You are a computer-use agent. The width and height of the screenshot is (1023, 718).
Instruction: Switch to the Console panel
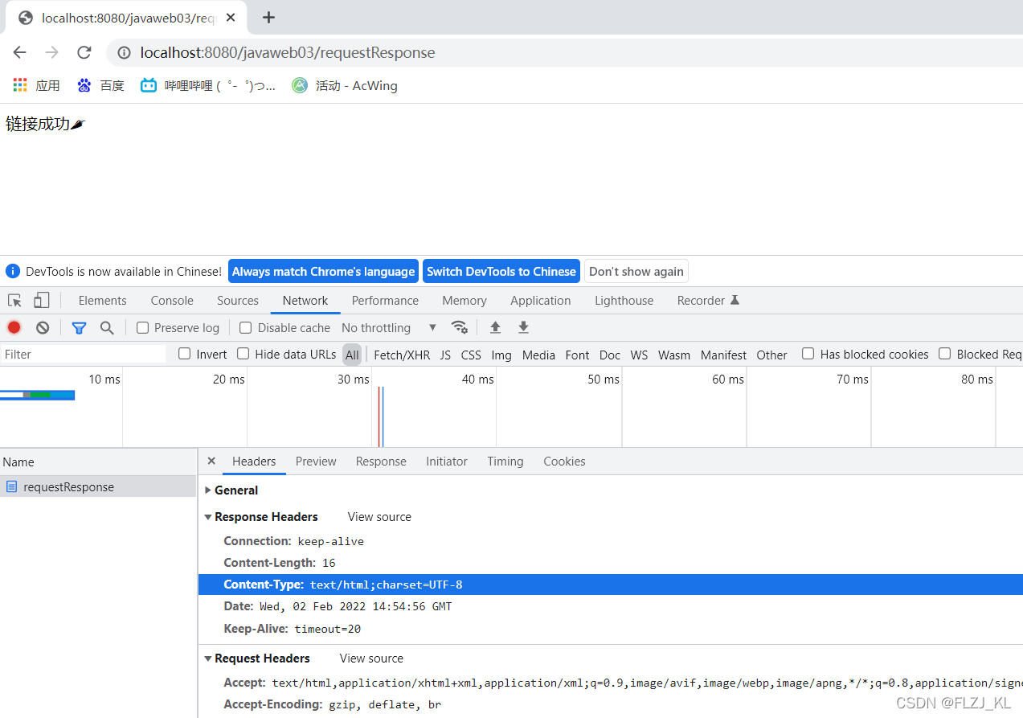click(x=172, y=300)
